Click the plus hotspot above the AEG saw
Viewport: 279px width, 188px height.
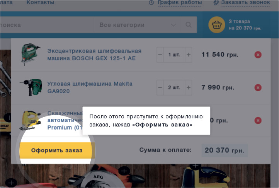click(x=124, y=171)
